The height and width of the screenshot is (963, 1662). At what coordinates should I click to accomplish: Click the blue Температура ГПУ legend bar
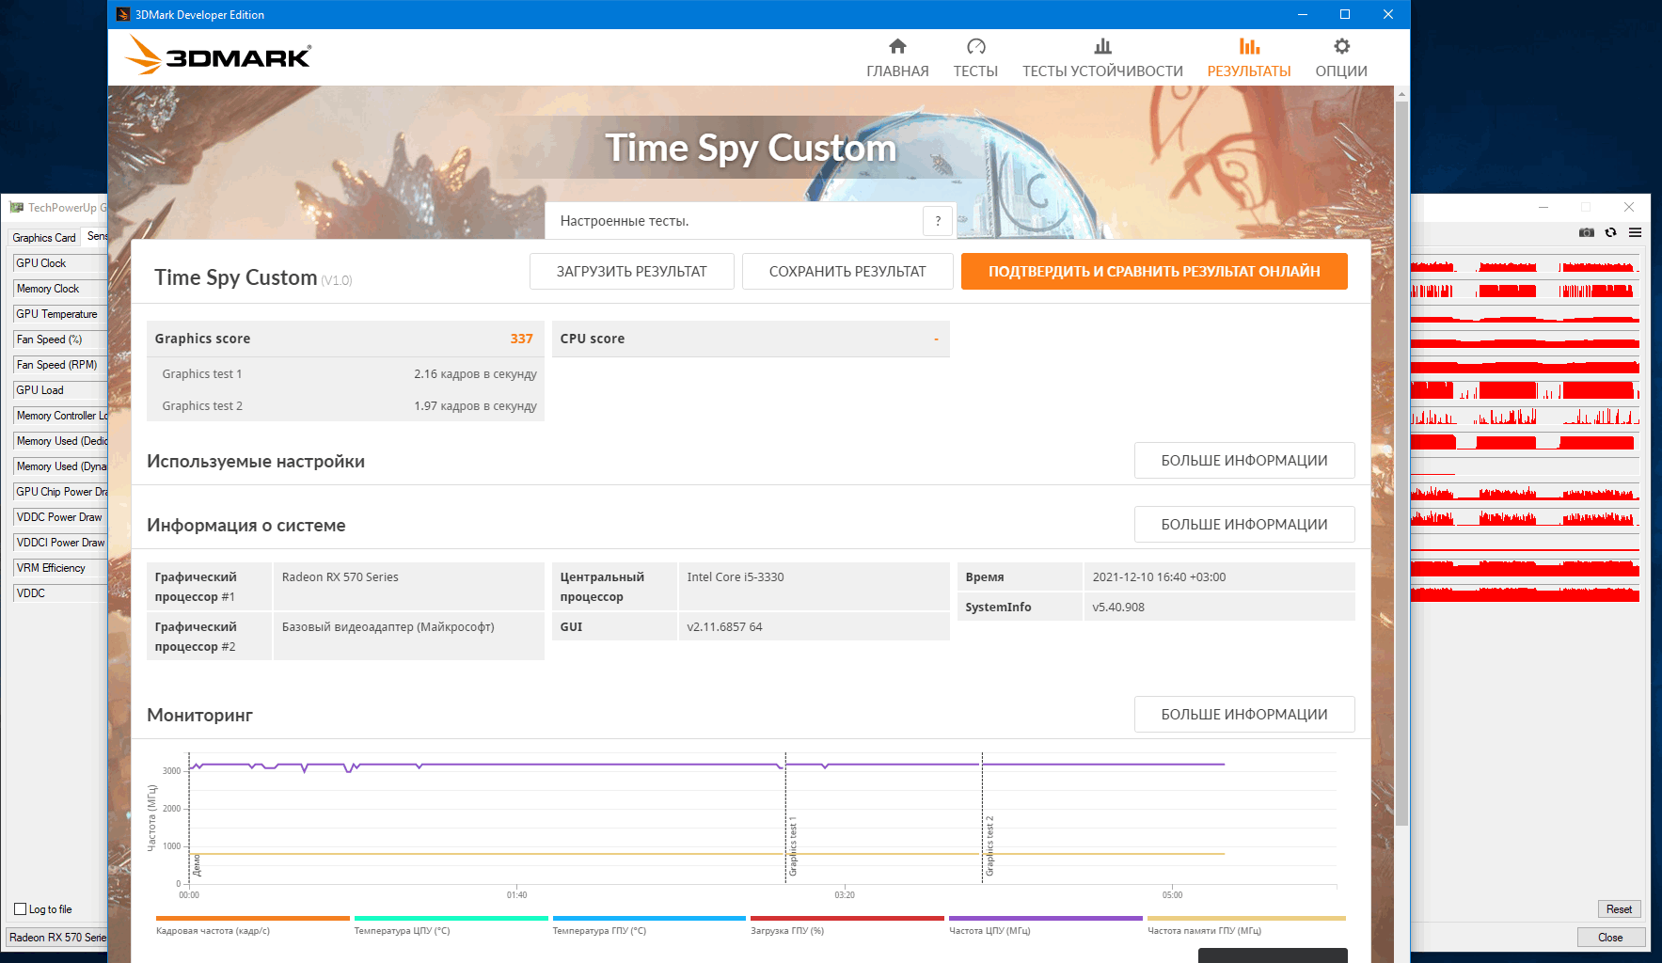pyautogui.click(x=649, y=918)
